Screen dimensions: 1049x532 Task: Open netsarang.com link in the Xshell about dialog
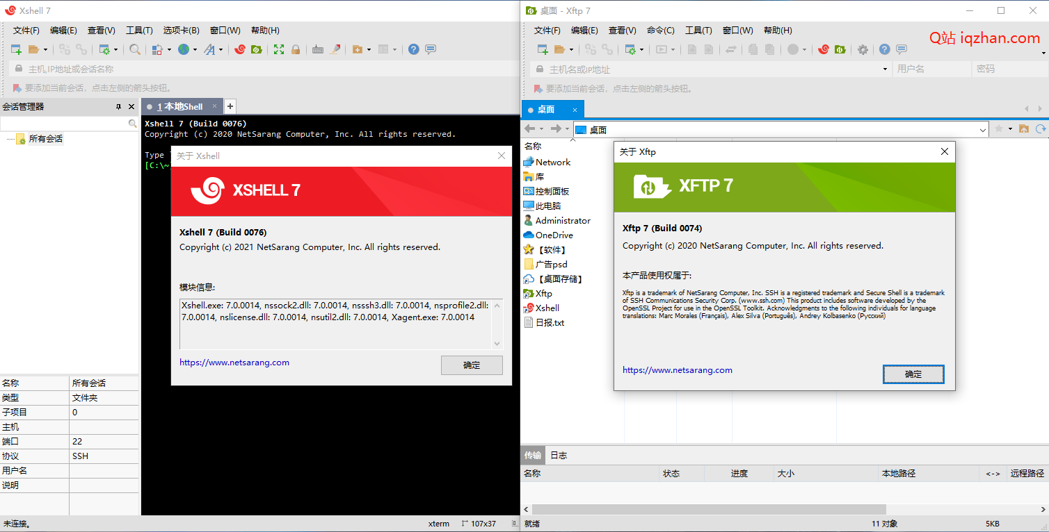(234, 363)
